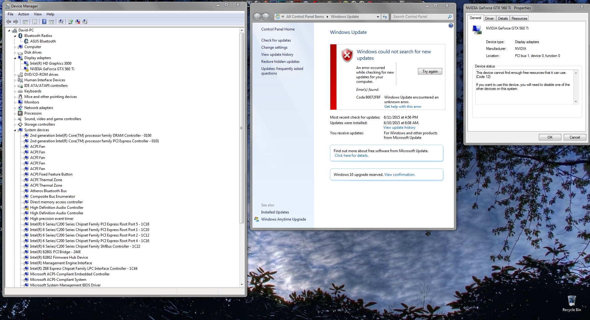The height and width of the screenshot is (320, 590).
Task: Click OK in the NVIDIA Properties dialog
Action: (x=550, y=137)
